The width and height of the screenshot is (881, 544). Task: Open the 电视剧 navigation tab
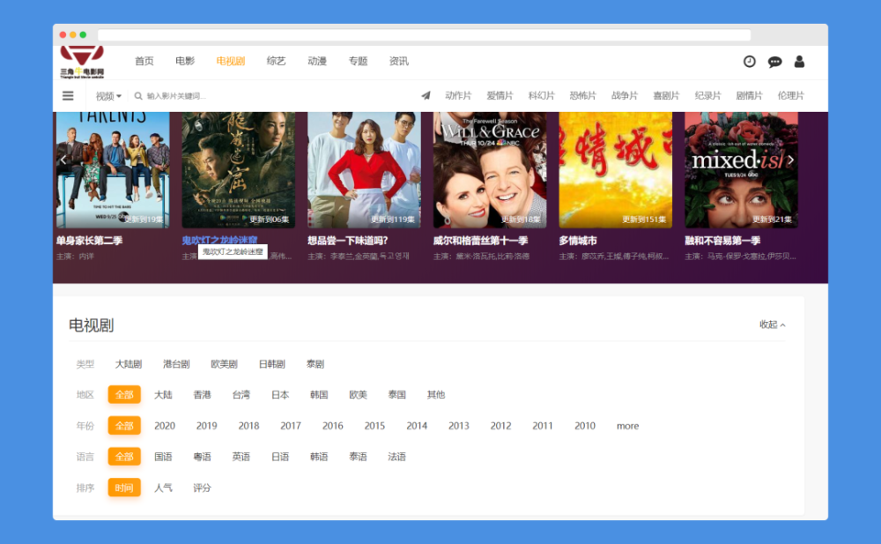point(230,62)
